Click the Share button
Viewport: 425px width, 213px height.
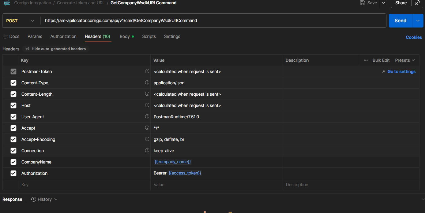click(401, 3)
